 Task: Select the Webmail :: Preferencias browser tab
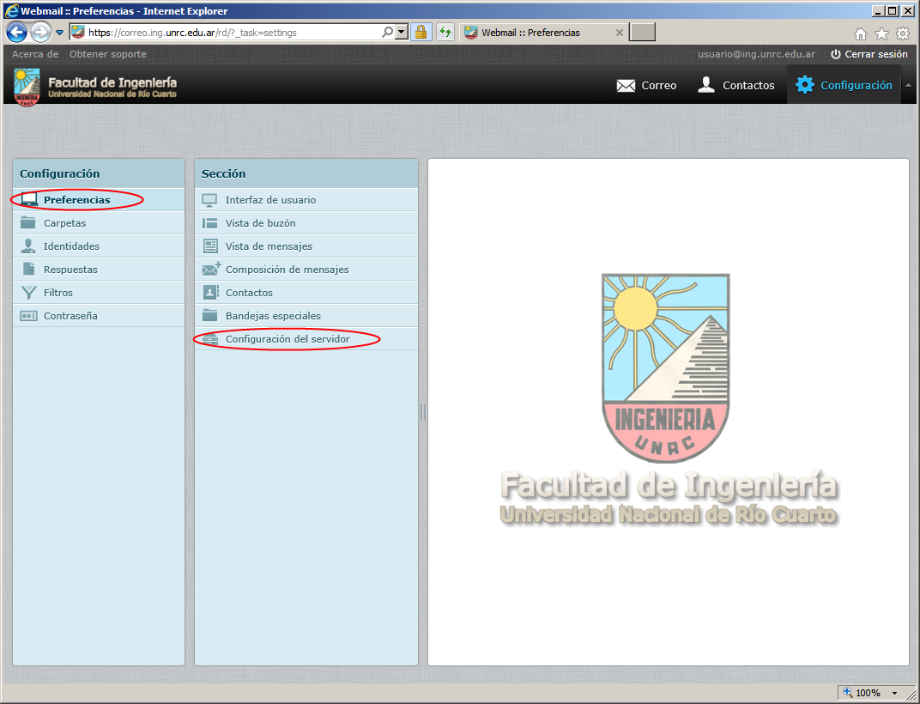[542, 33]
